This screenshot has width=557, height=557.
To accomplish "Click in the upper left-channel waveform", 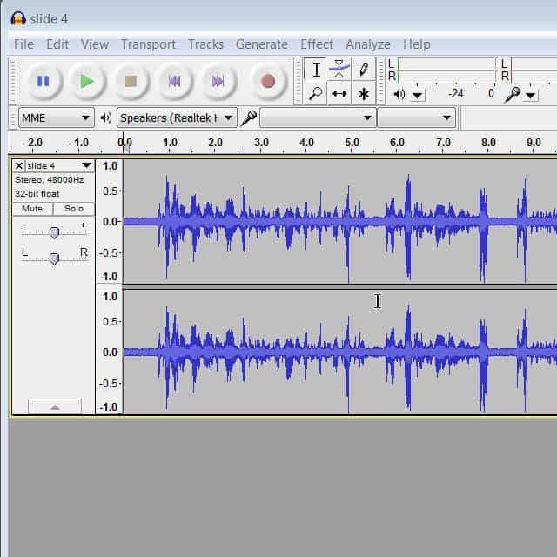I will pyautogui.click(x=339, y=222).
